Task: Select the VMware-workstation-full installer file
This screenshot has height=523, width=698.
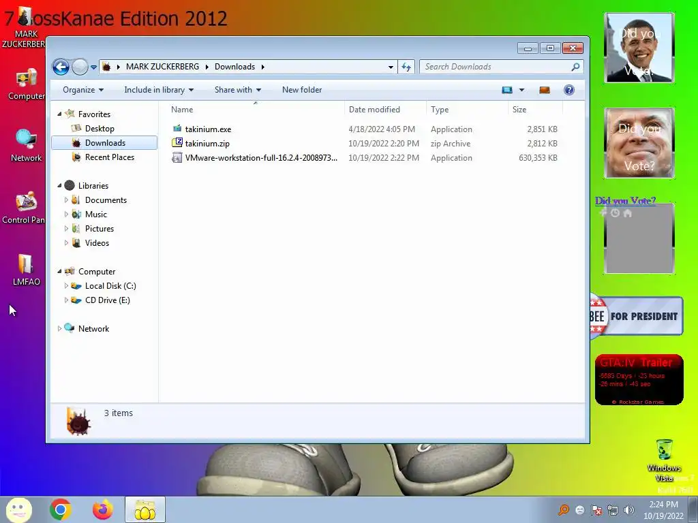Action: [x=261, y=158]
